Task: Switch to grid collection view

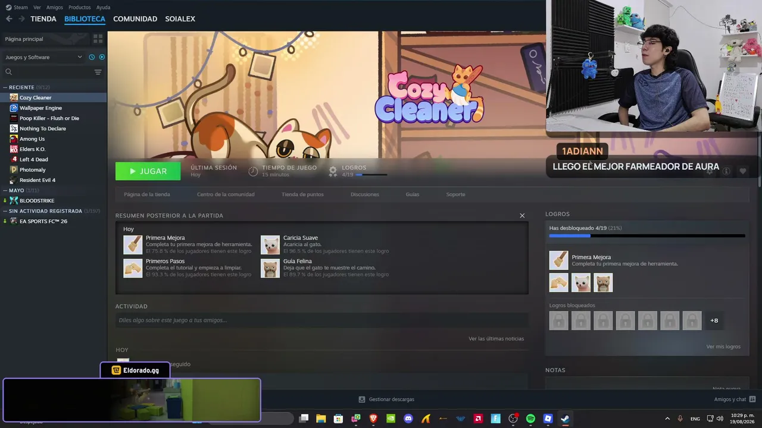Action: [98, 39]
